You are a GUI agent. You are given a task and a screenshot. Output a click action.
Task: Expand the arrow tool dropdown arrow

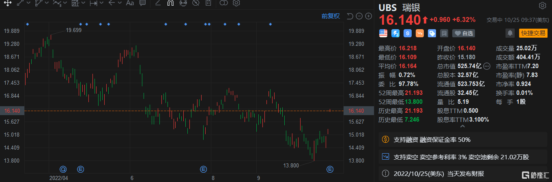(120, 3)
